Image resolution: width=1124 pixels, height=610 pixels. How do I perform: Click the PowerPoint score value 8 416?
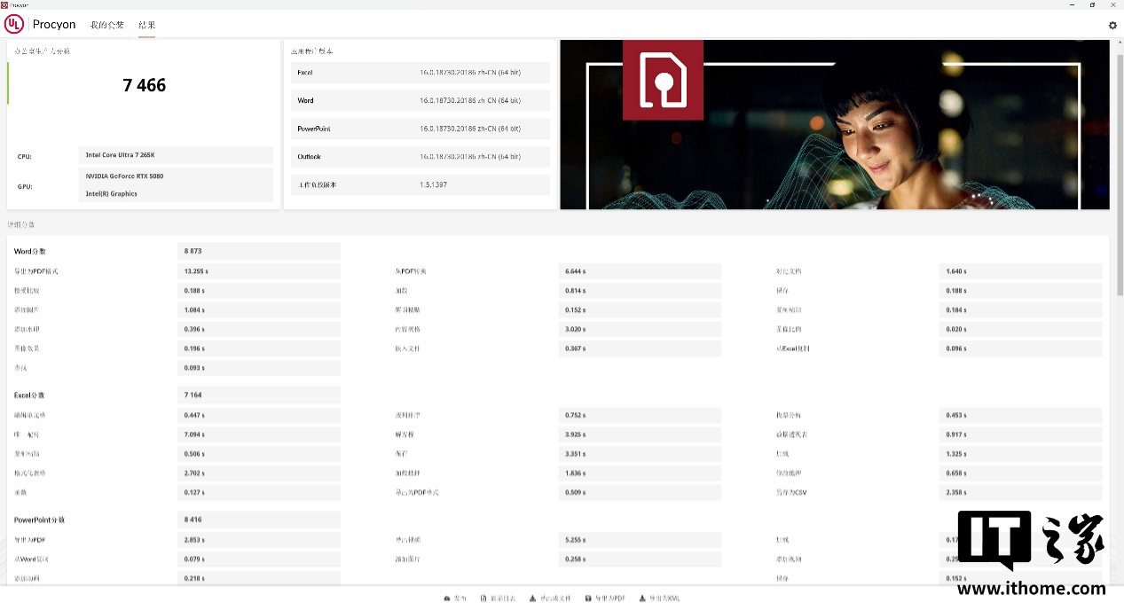coord(258,520)
